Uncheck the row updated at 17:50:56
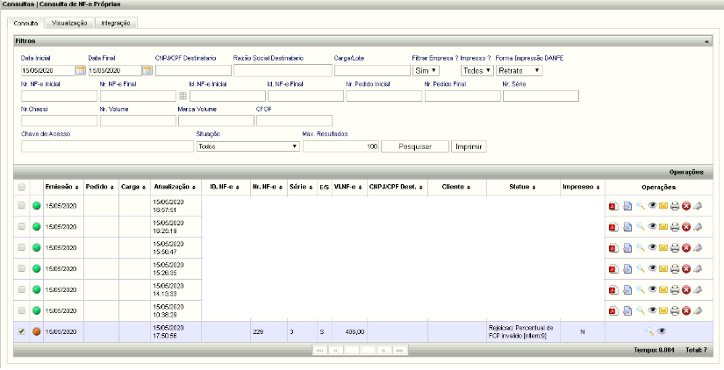 click(21, 331)
